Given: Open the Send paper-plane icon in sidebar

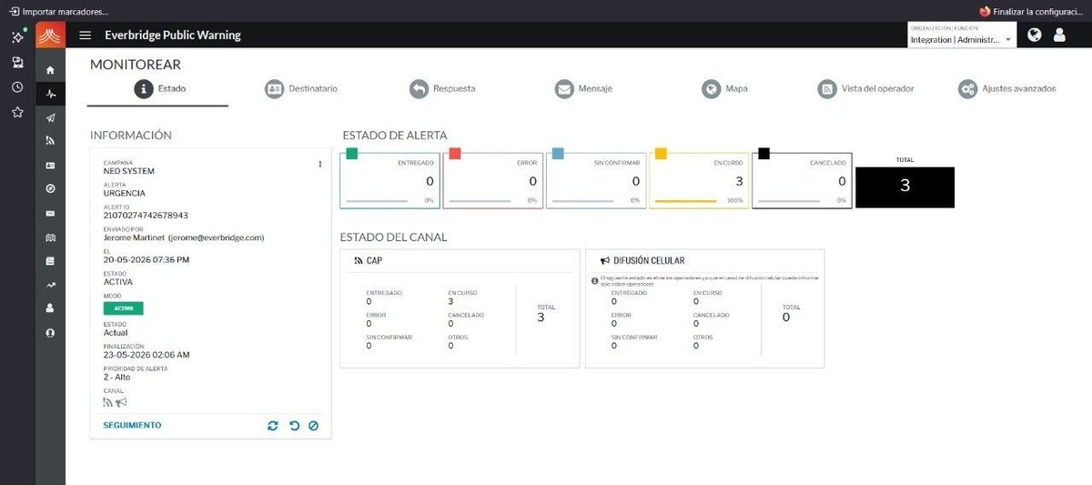Looking at the screenshot, I should pos(50,117).
